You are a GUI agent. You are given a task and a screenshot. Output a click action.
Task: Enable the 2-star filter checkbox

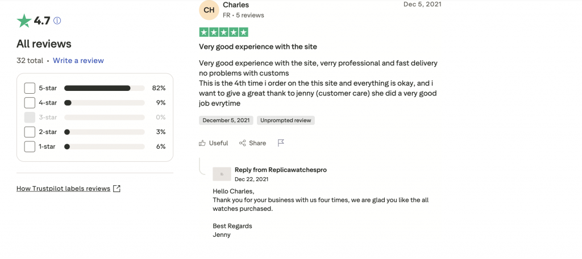tap(30, 132)
